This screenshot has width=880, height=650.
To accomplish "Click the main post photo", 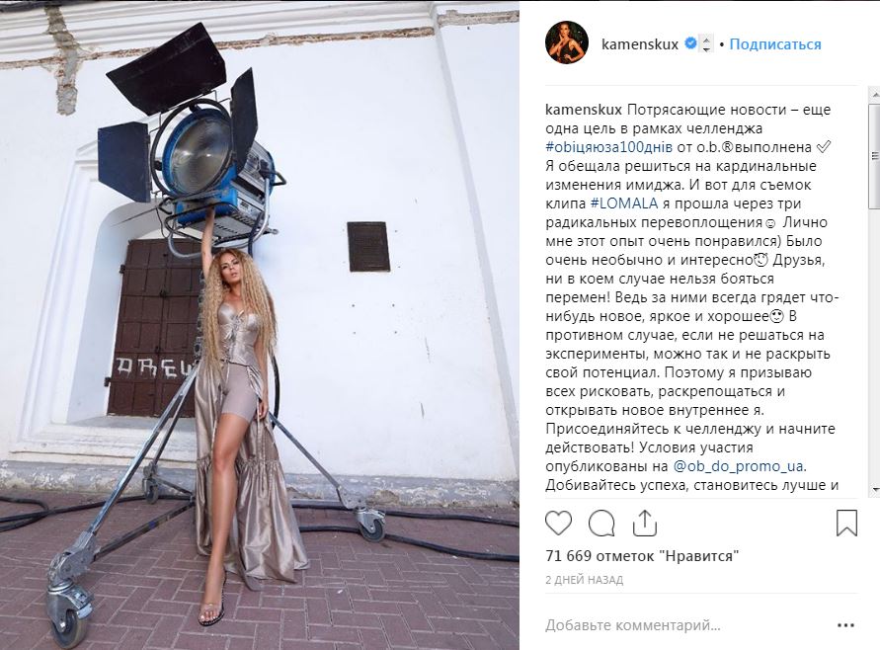I will click(260, 326).
